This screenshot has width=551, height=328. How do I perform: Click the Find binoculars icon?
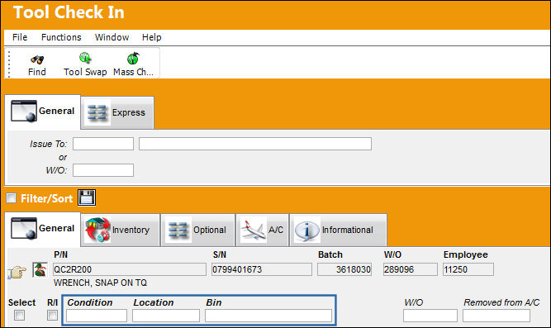coord(37,59)
